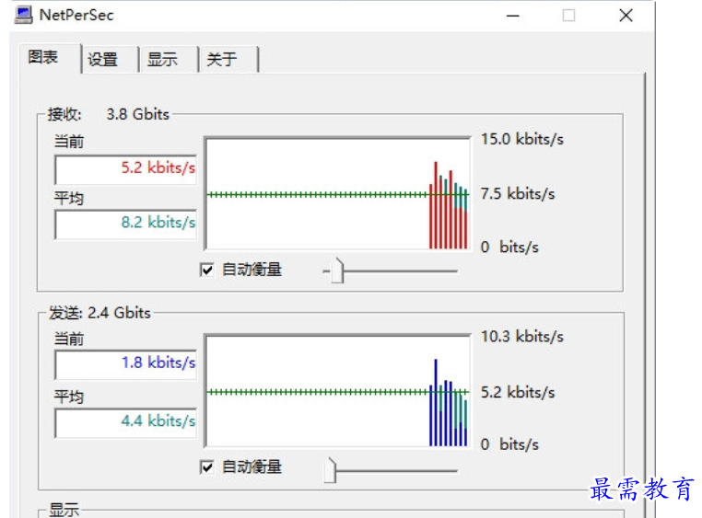
Task: Click the 15.0 kbits/s scale label
Action: [522, 139]
